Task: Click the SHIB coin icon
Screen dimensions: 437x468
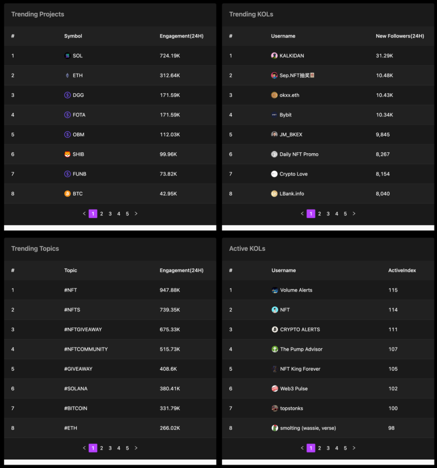Action: (x=67, y=154)
